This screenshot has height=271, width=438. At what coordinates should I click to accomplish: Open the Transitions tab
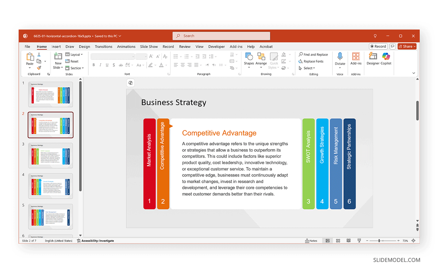click(x=104, y=47)
